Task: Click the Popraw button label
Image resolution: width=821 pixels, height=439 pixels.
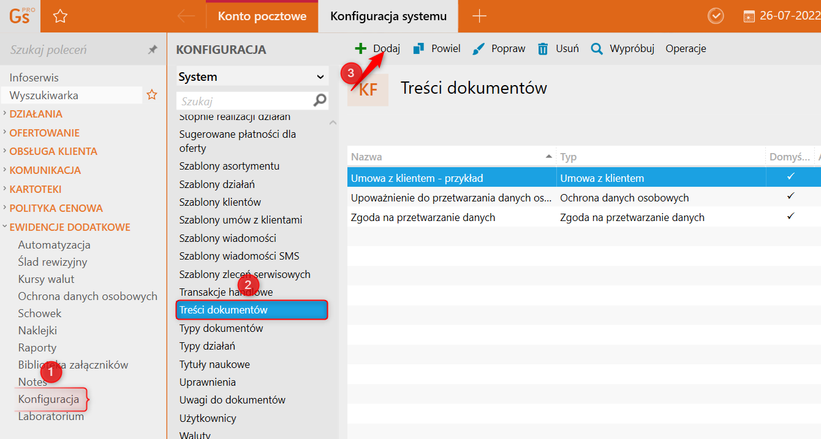Action: tap(509, 48)
